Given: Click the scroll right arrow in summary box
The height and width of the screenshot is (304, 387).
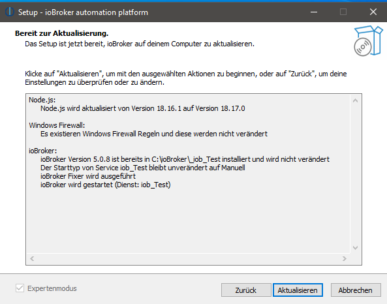Looking at the screenshot, I should tap(345, 258).
